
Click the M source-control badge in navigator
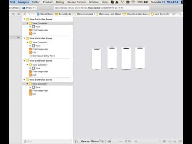[18, 37]
